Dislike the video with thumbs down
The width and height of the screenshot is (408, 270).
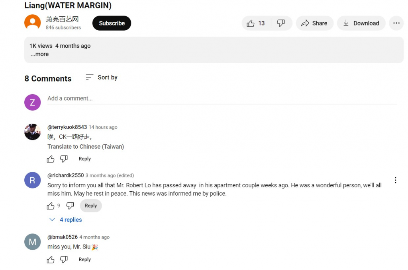pyautogui.click(x=281, y=23)
